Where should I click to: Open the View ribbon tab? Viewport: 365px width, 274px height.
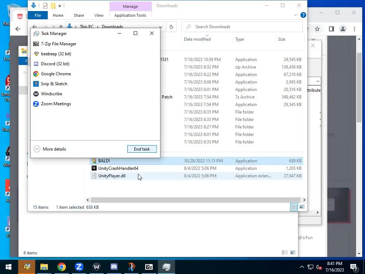[99, 15]
